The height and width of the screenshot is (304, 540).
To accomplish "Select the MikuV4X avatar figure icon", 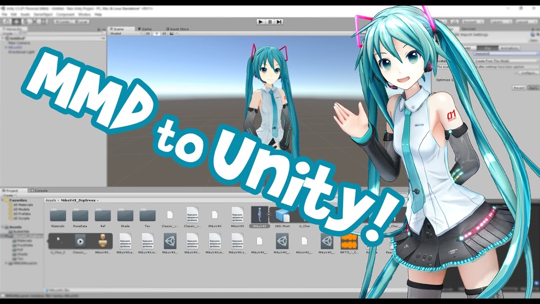I will click(x=103, y=241).
